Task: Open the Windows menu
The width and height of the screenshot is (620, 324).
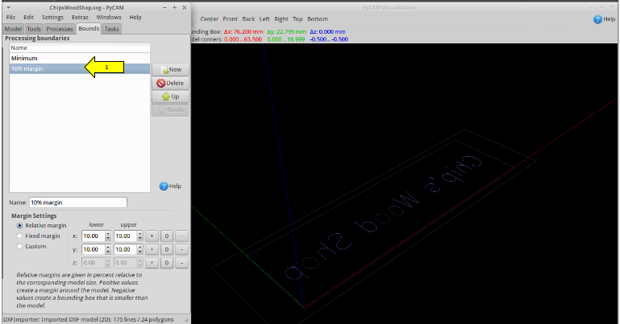Action: point(109,18)
